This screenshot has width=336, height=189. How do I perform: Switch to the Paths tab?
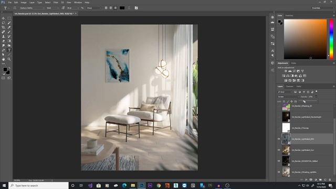point(299,86)
